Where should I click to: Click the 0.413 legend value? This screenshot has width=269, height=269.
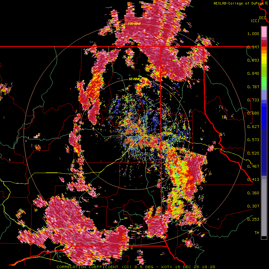253,180
